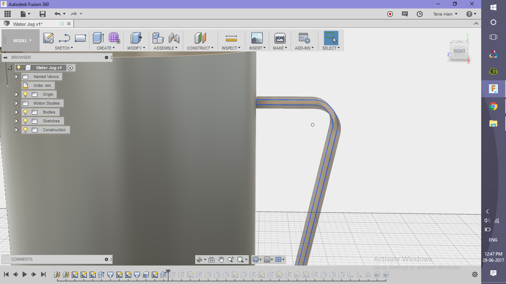Open the Viewports layout dropdown
The width and height of the screenshot is (506, 284).
[280, 260]
